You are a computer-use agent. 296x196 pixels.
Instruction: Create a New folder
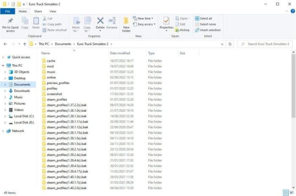(x=126, y=25)
